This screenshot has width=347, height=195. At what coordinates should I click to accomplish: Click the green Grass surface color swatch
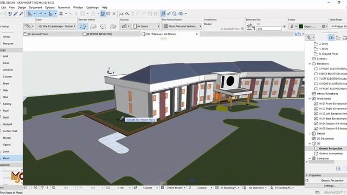(301, 27)
